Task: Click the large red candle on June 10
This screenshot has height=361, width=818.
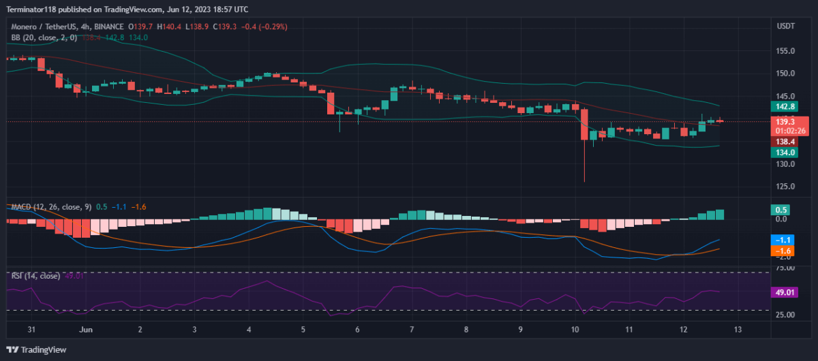Action: [584, 125]
